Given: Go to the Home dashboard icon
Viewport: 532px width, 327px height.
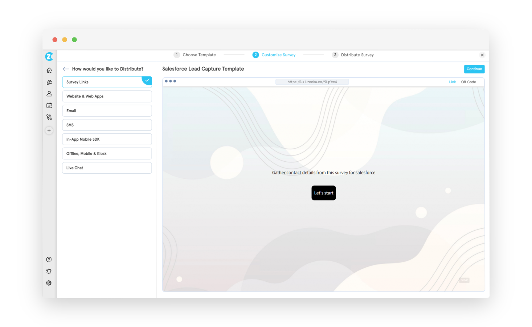Looking at the screenshot, I should pyautogui.click(x=49, y=70).
